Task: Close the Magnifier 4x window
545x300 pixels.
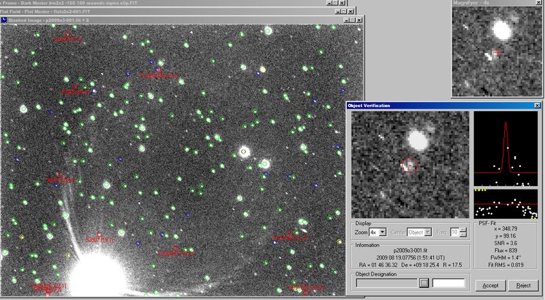Action: coord(538,3)
